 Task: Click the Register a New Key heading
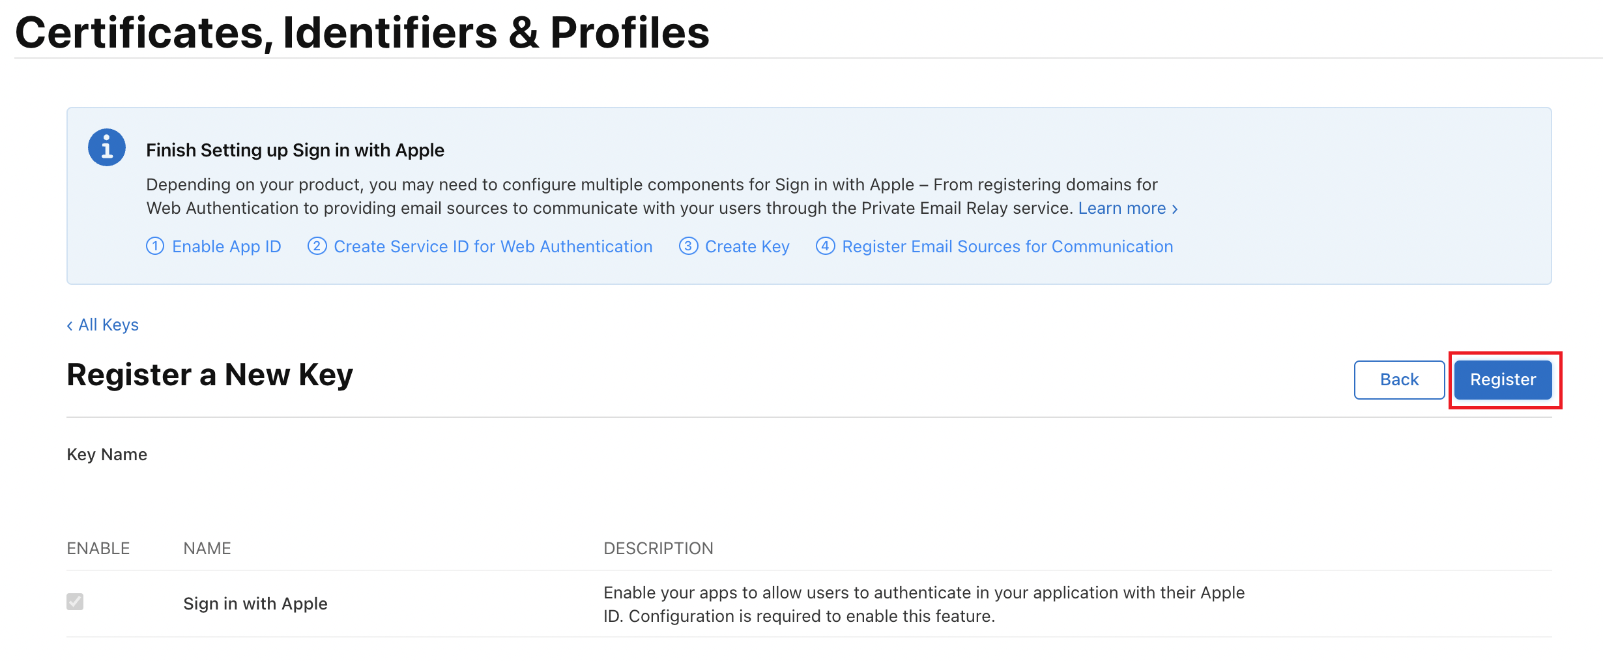pyautogui.click(x=210, y=375)
